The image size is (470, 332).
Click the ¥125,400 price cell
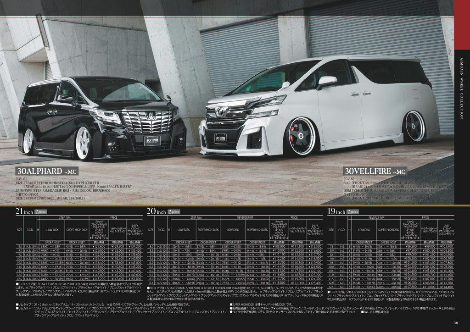315,282
